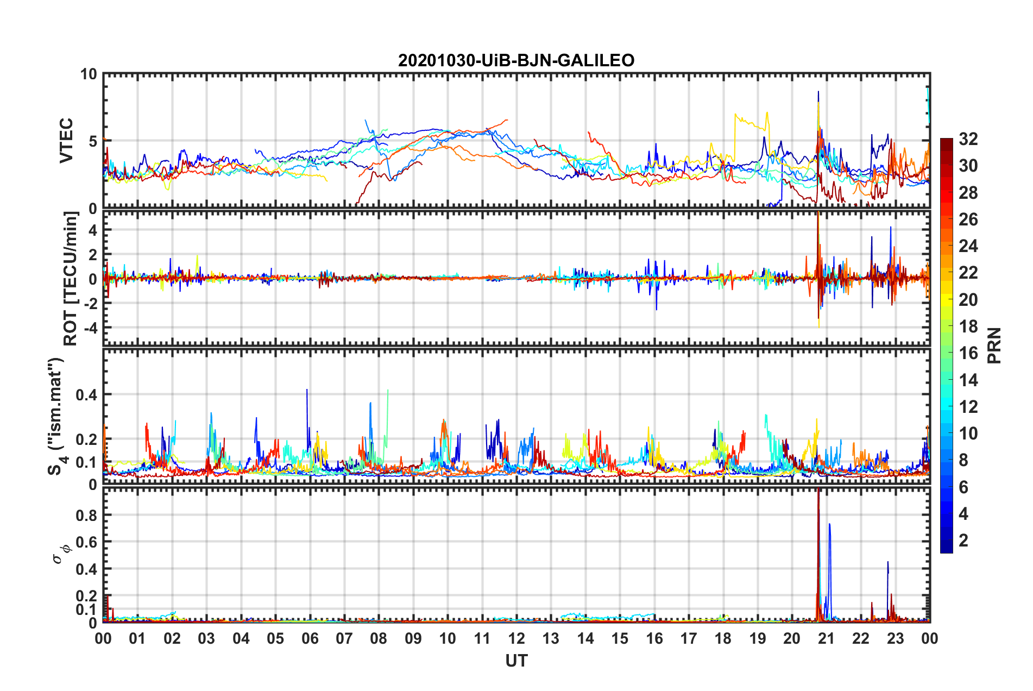Select the "VTEC" y-axis label

(66, 141)
